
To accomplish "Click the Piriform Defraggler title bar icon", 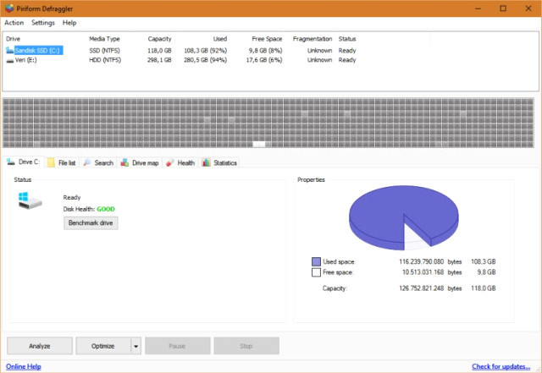I will (9, 8).
